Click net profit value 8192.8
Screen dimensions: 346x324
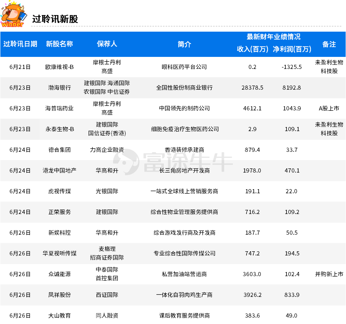click(292, 87)
